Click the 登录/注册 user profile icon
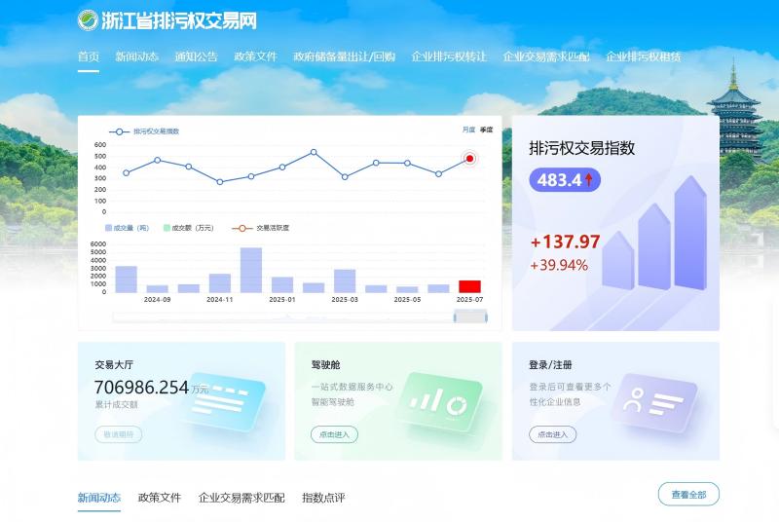 pyautogui.click(x=653, y=401)
